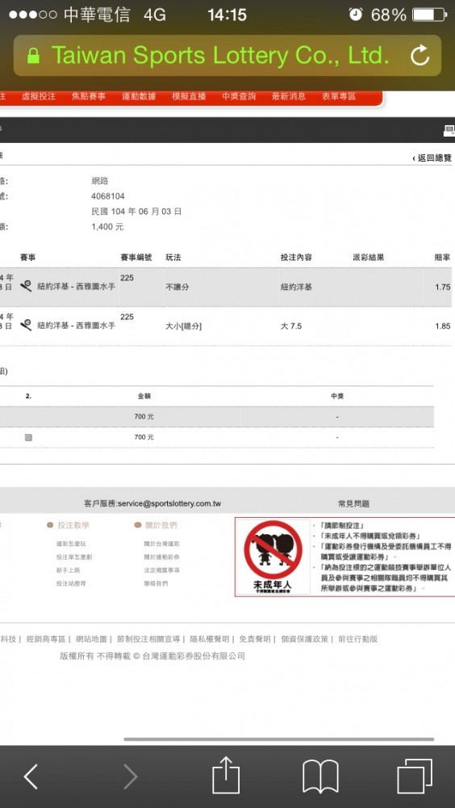This screenshot has width=455, height=808.
Task: Tap the browser forward arrow
Action: (x=130, y=776)
